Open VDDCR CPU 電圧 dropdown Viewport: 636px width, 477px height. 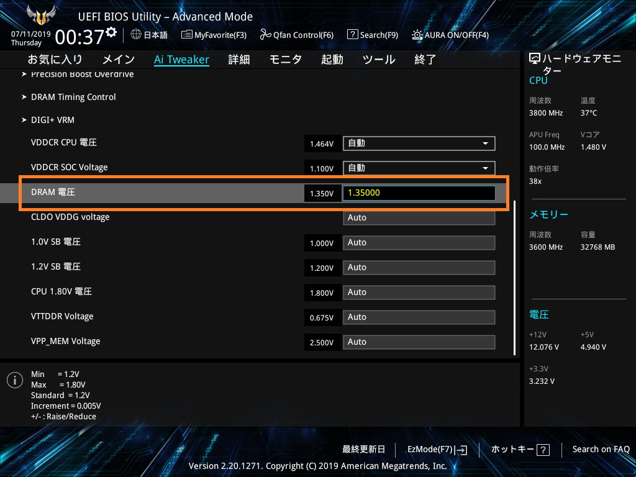(x=419, y=143)
